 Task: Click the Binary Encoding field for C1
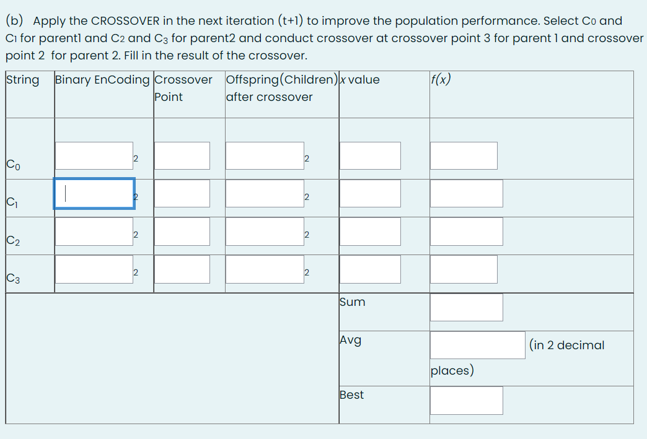pos(94,193)
